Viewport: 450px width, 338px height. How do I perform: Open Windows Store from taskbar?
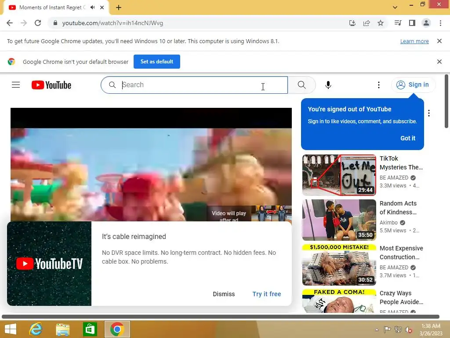click(90, 329)
